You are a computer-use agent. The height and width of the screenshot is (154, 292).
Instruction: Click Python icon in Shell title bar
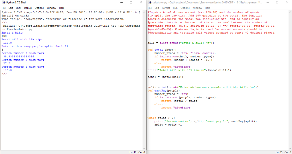pos(3,2)
